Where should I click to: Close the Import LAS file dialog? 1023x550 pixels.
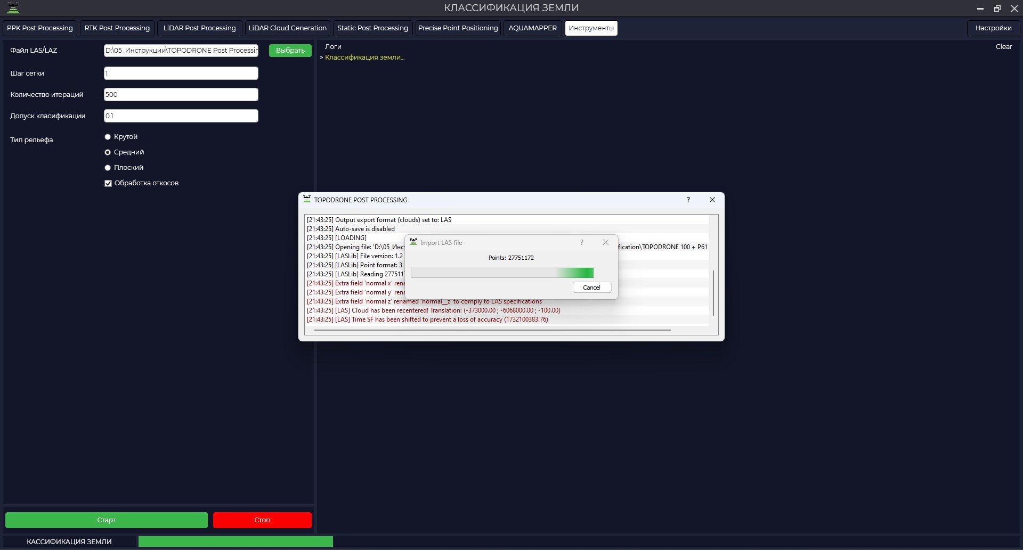point(605,242)
